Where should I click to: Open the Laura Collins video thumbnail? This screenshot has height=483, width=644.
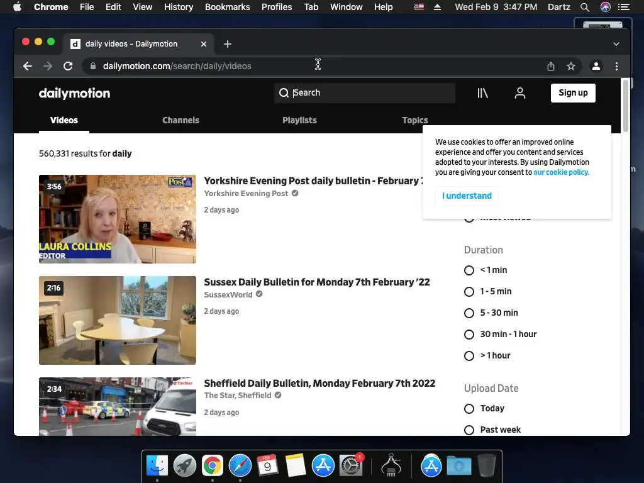tap(118, 219)
